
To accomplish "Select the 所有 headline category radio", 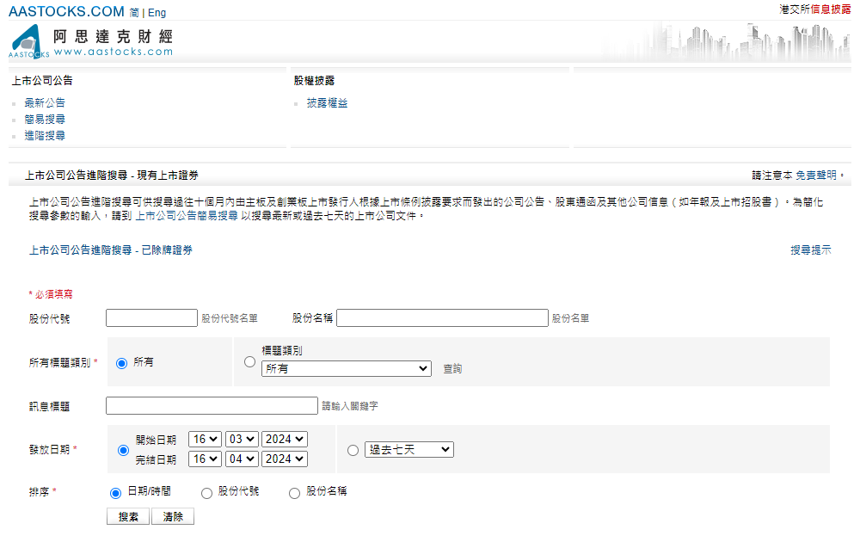I will [121, 363].
